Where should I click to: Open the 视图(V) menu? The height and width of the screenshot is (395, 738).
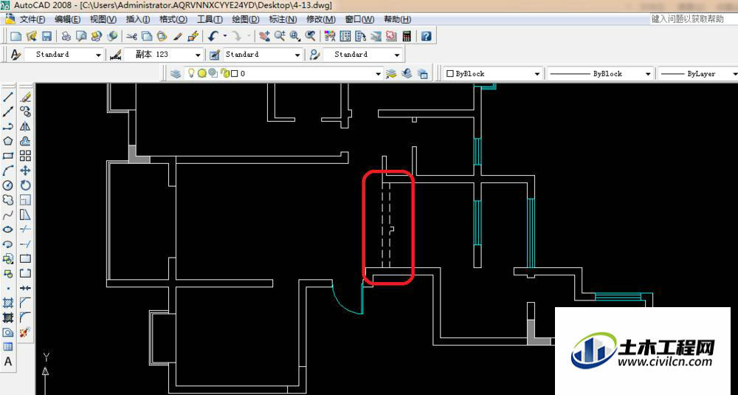(103, 19)
